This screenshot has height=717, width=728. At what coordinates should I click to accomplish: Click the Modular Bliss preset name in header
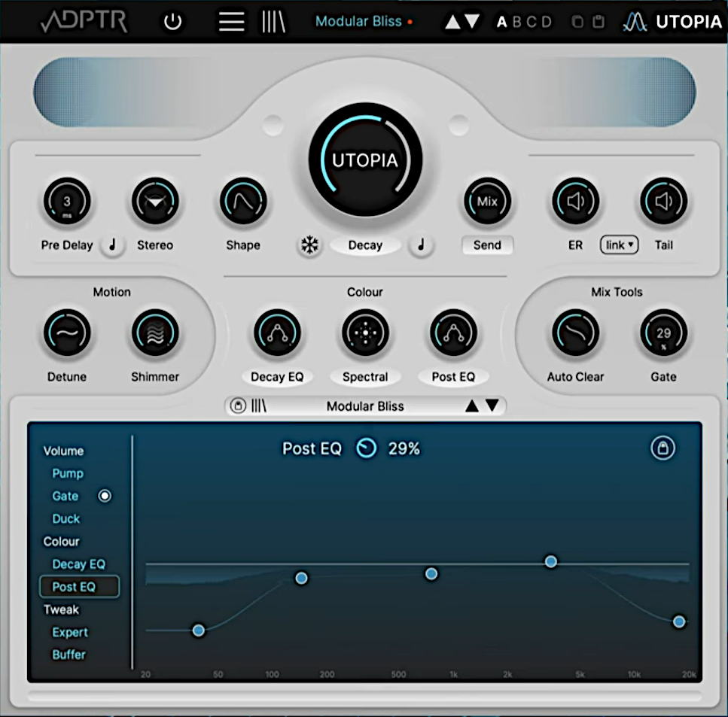click(358, 21)
